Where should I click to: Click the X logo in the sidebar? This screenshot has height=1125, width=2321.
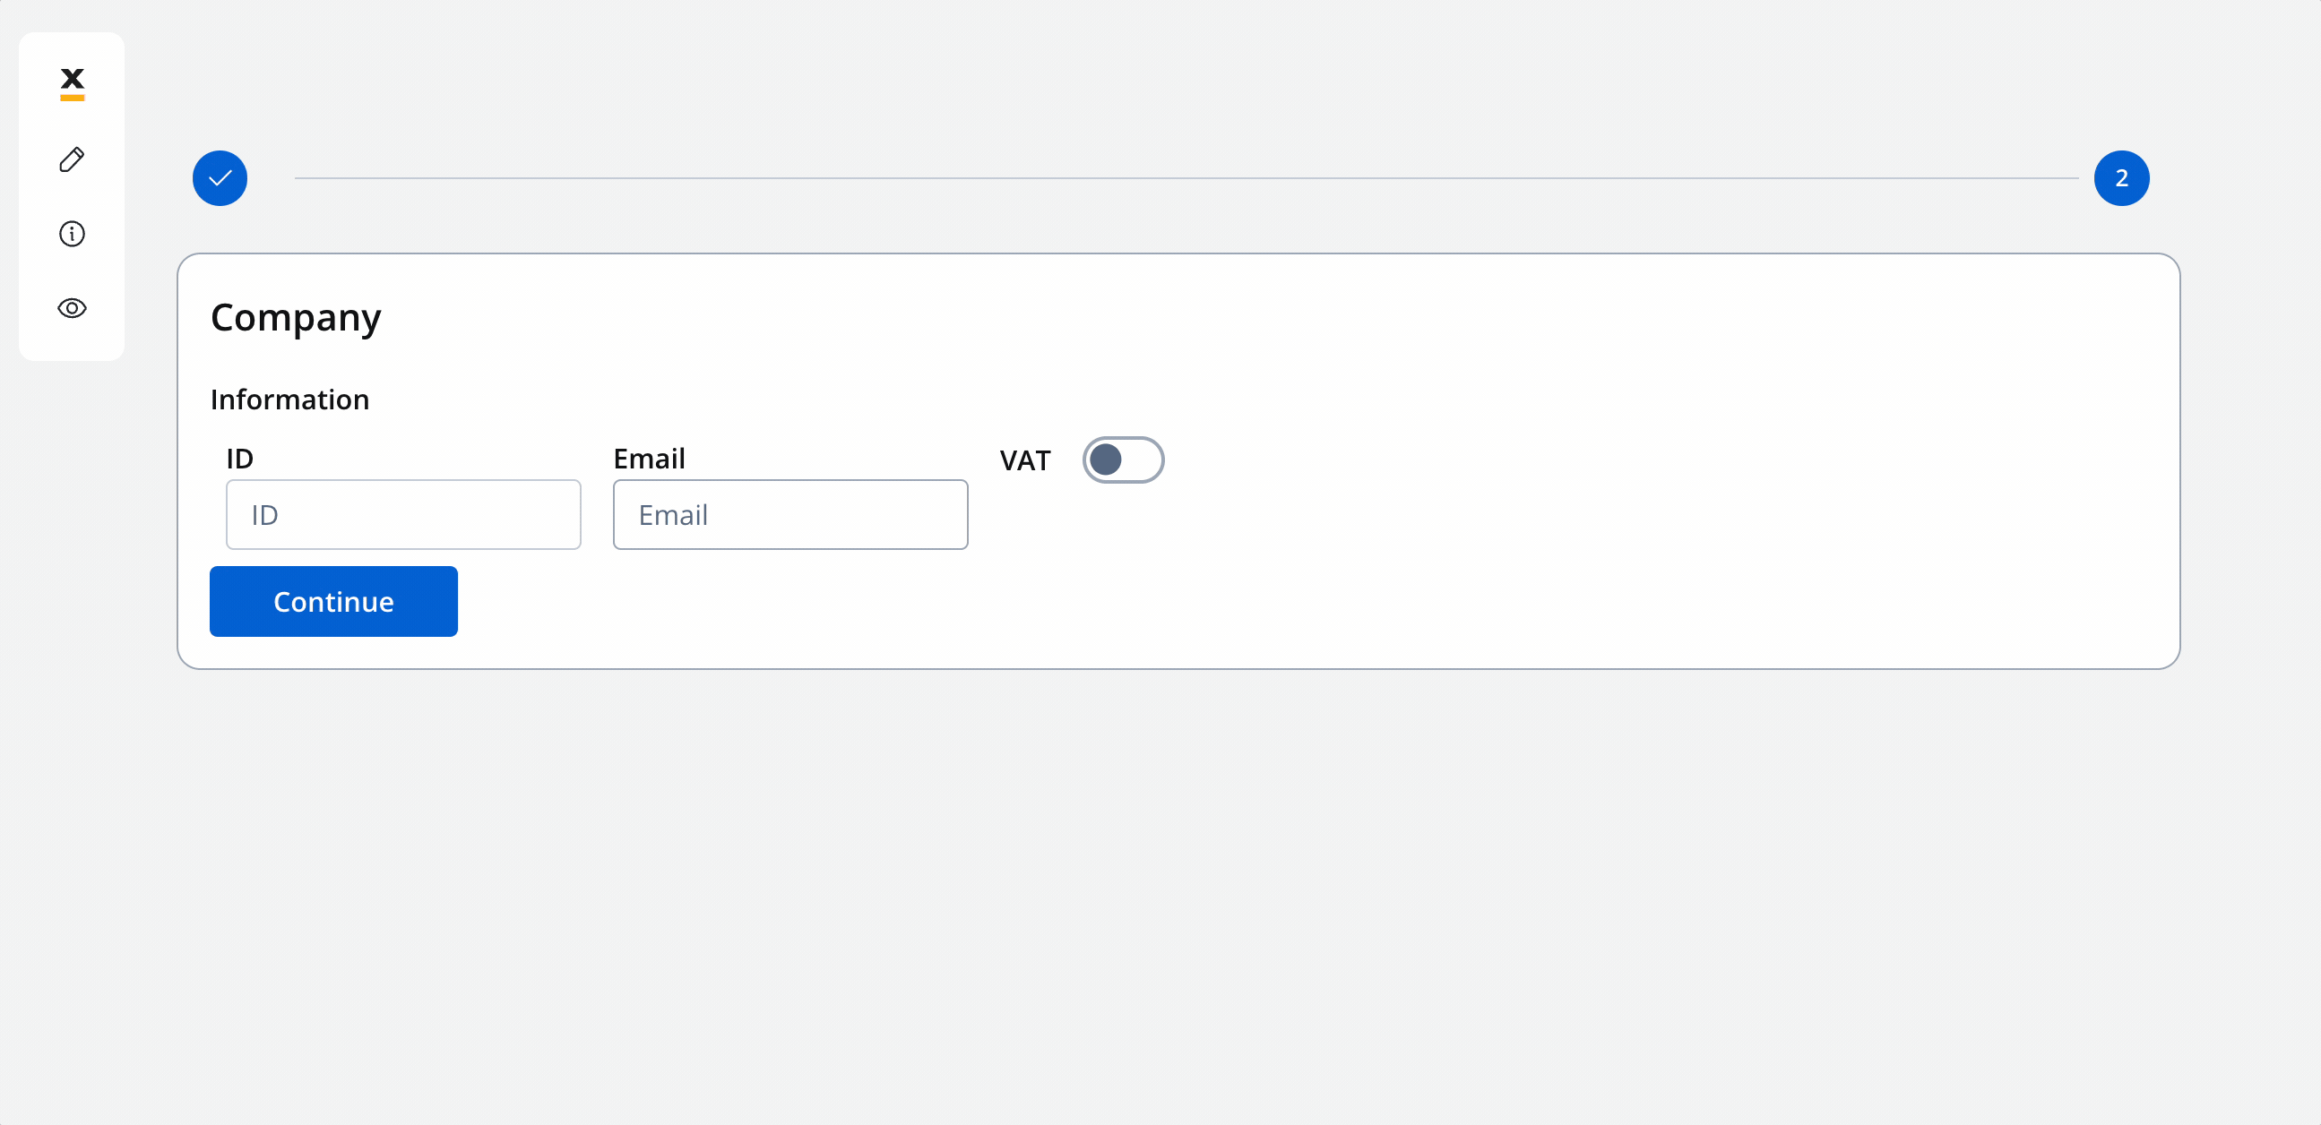tap(72, 84)
